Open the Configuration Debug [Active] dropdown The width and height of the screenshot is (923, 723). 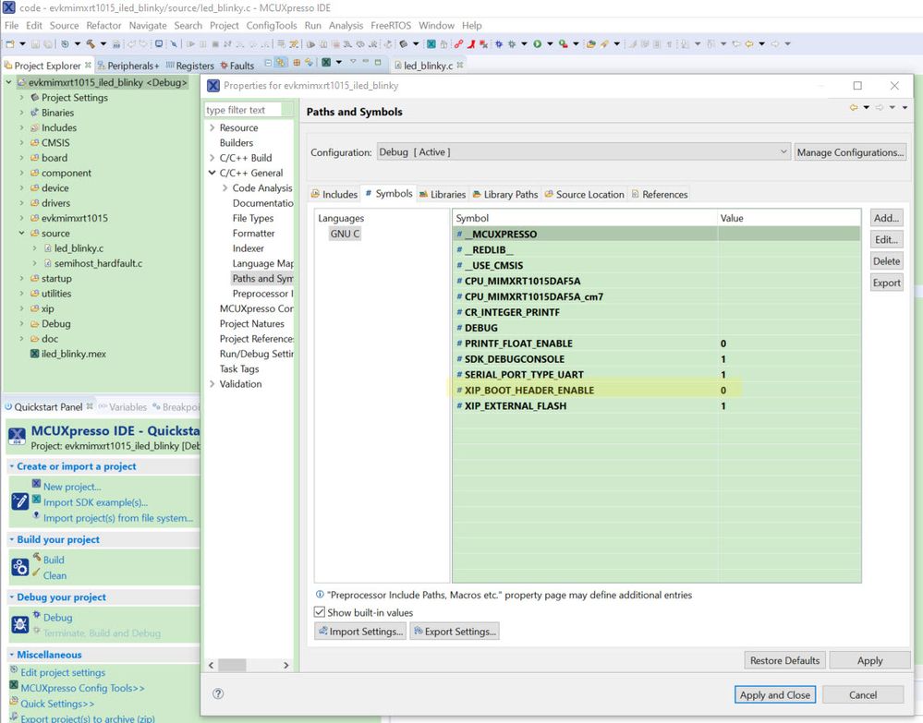click(x=583, y=151)
